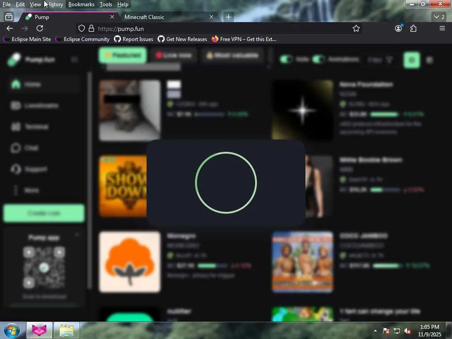Open the File menu
The height and width of the screenshot is (339, 452).
(x=6, y=4)
